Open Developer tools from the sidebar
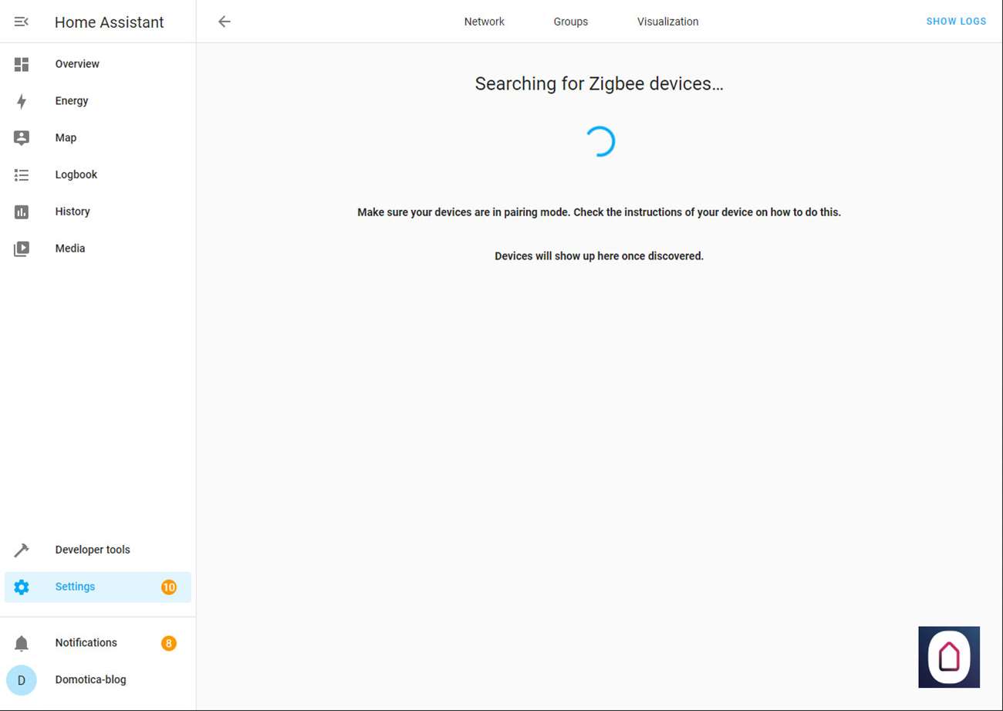Screen dimensions: 1003x711 [x=98, y=550]
